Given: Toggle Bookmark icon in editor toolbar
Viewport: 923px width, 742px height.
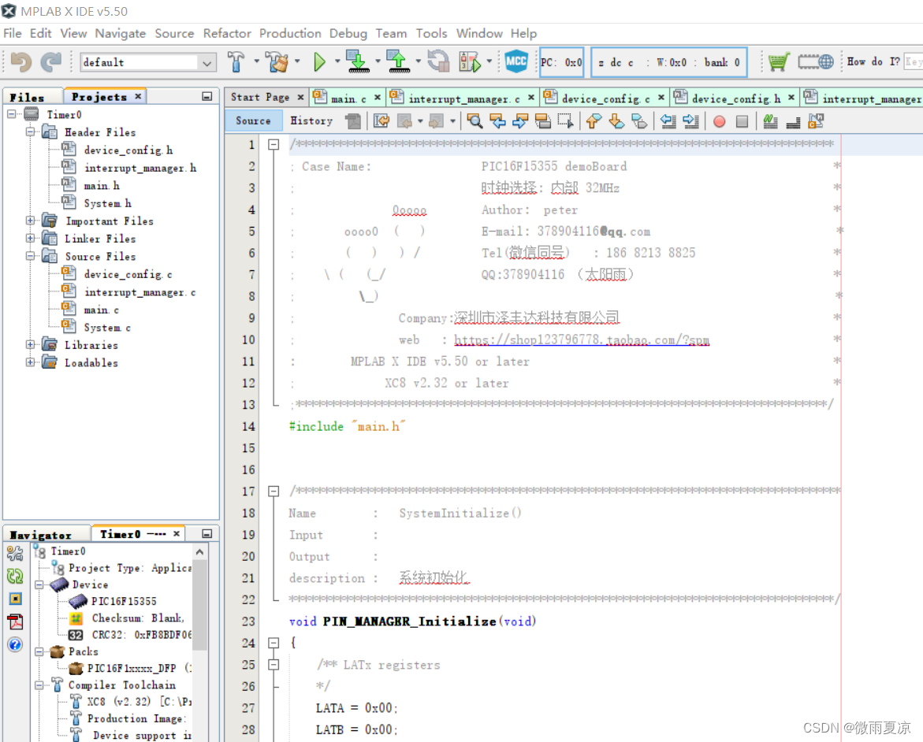Looking at the screenshot, I should point(638,121).
